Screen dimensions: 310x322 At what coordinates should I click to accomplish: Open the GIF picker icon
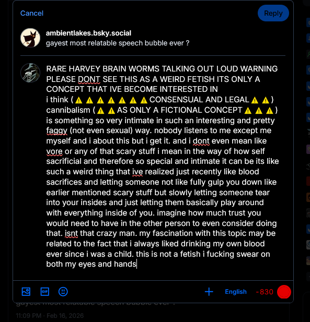pos(44,292)
